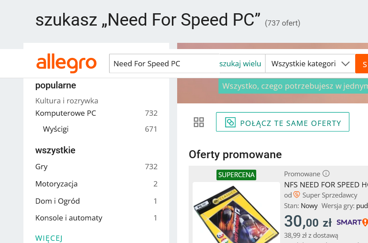Open the Dom i Ogród category

[x=57, y=201]
